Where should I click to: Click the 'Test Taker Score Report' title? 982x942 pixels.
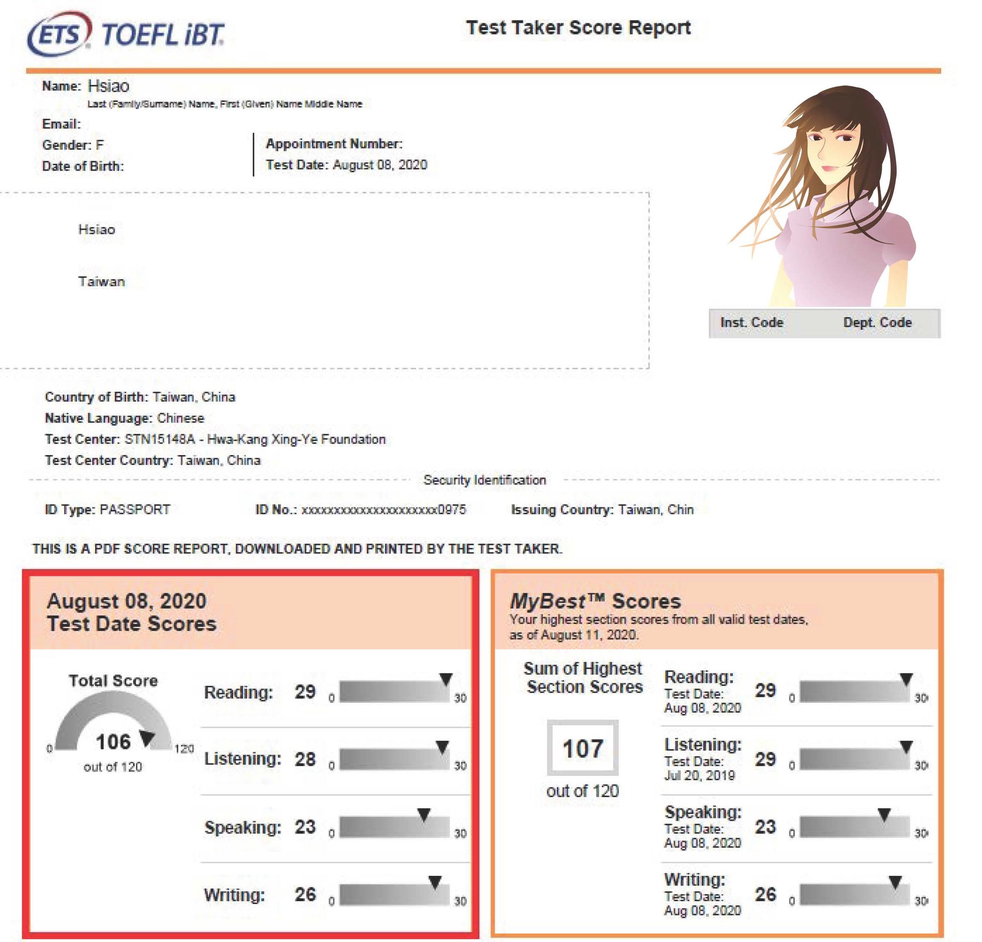578,27
